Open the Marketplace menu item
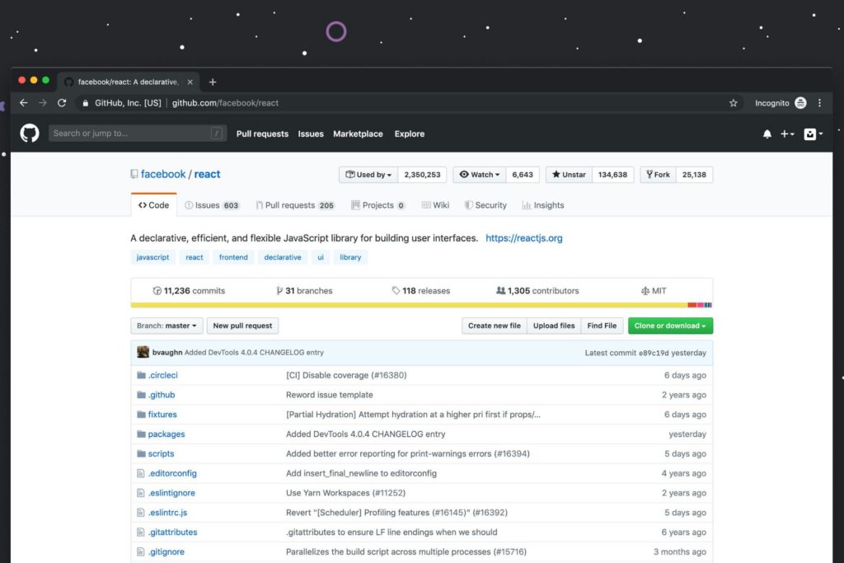 358,134
